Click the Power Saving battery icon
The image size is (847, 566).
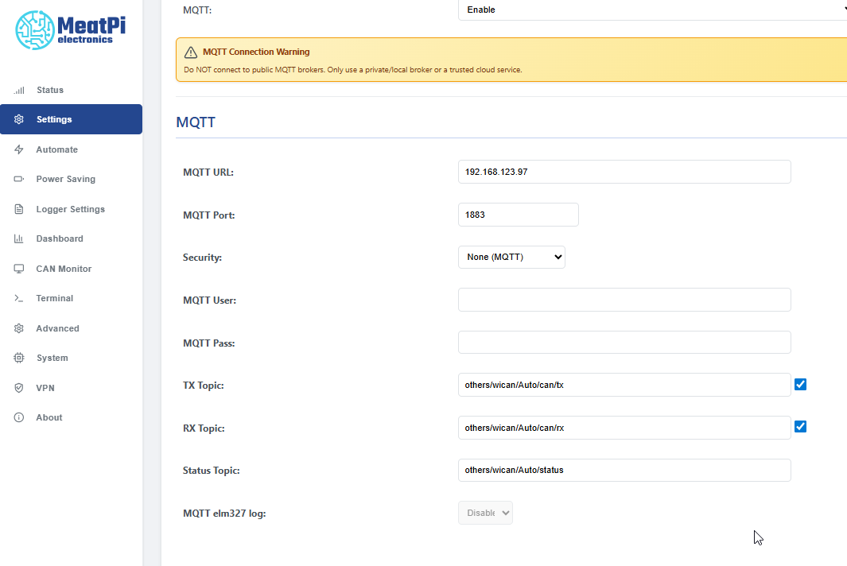[19, 179]
